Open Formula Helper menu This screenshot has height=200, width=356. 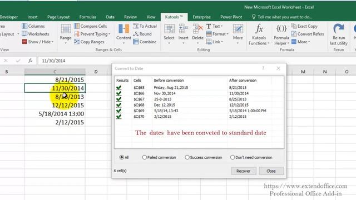point(281,34)
